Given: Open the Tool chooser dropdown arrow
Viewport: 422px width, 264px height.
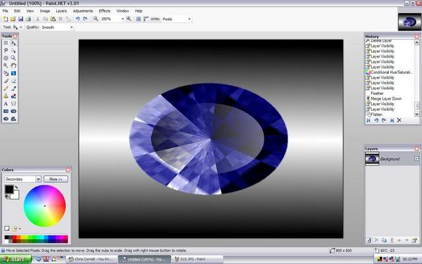Looking at the screenshot, I should (x=20, y=27).
